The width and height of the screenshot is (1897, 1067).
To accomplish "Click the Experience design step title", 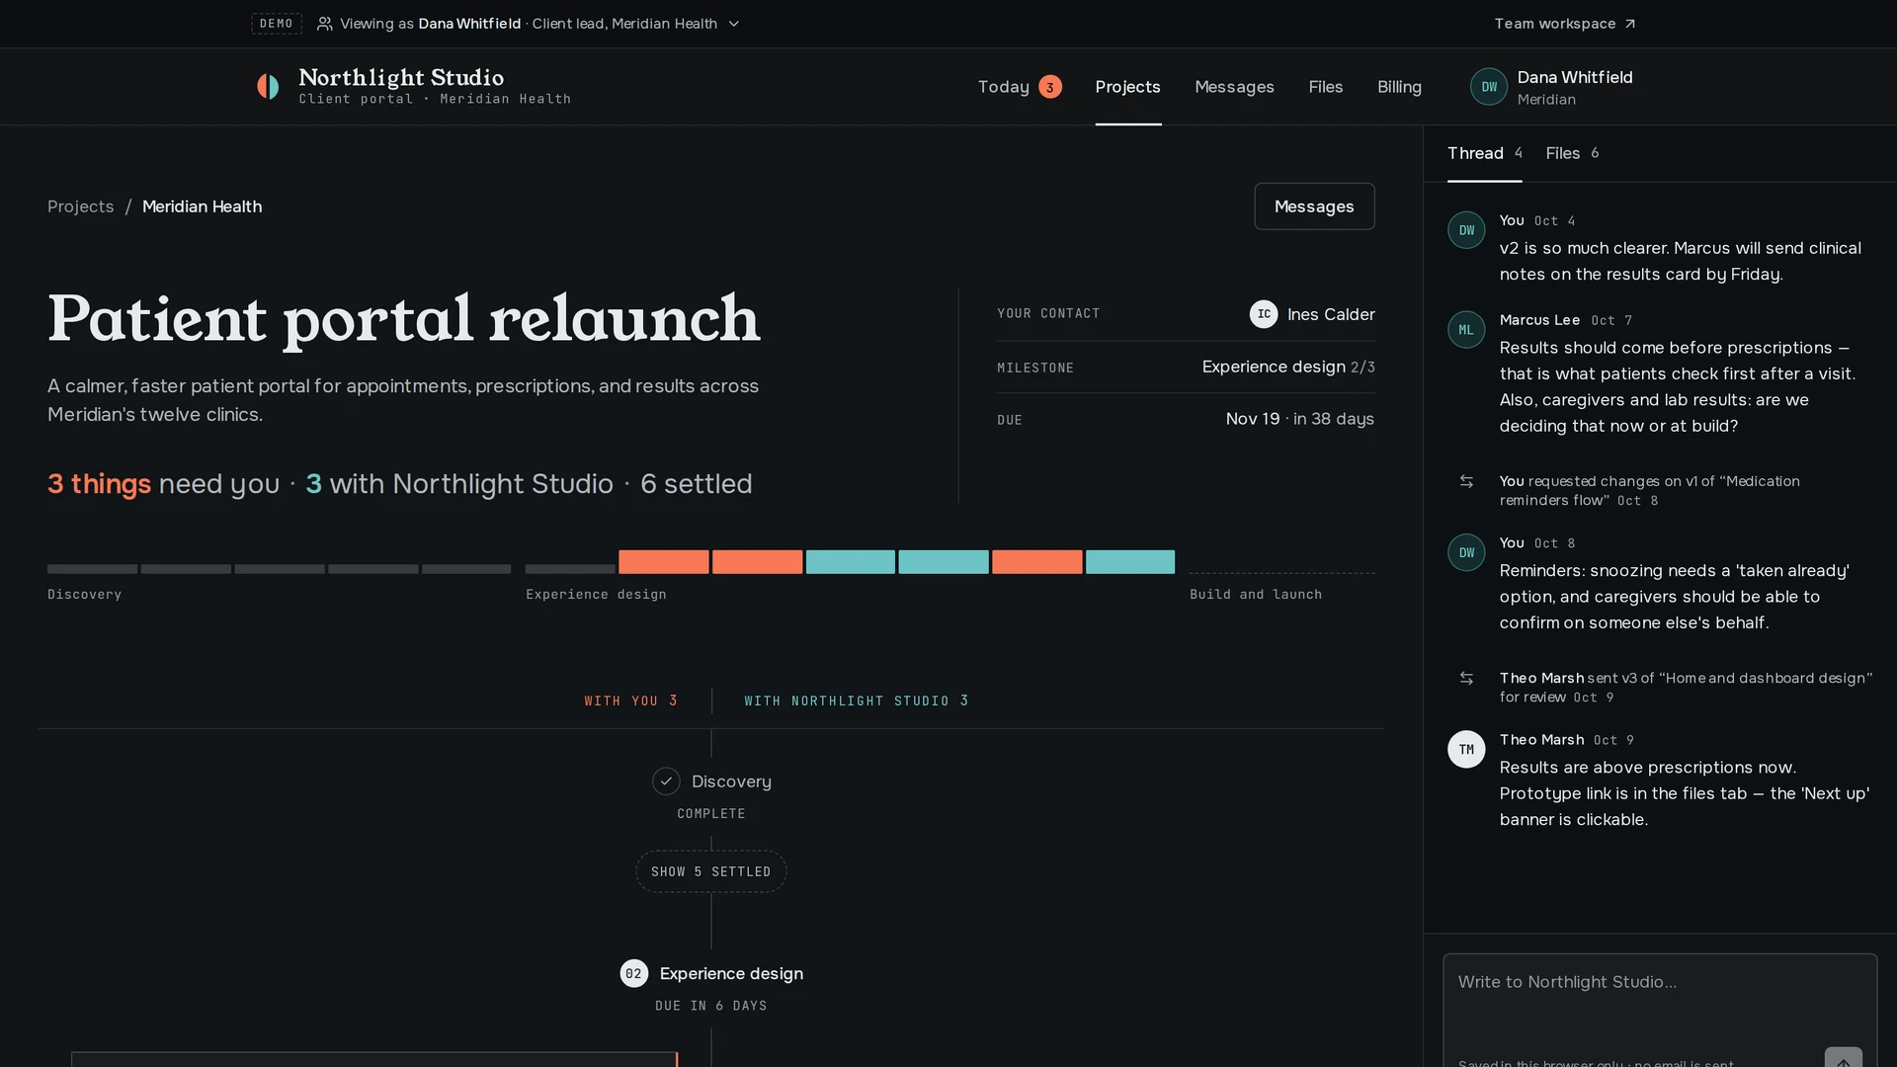I will coord(731,973).
